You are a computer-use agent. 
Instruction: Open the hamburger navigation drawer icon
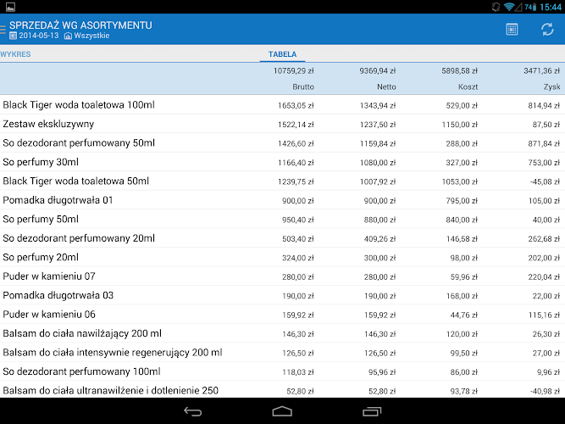3,29
